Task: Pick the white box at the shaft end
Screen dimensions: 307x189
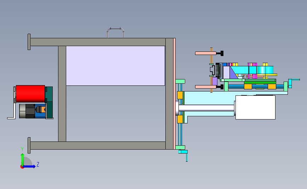Action: [x=255, y=107]
